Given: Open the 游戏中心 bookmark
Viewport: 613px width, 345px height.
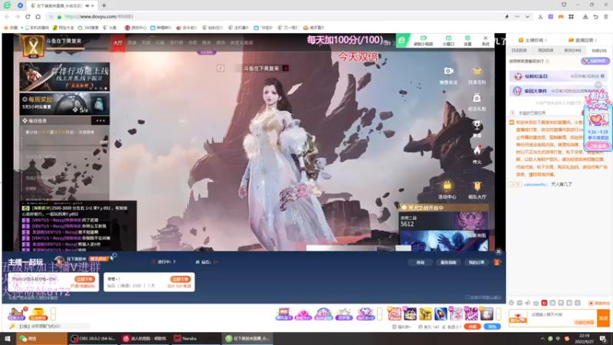Looking at the screenshot, I should pyautogui.click(x=136, y=28).
